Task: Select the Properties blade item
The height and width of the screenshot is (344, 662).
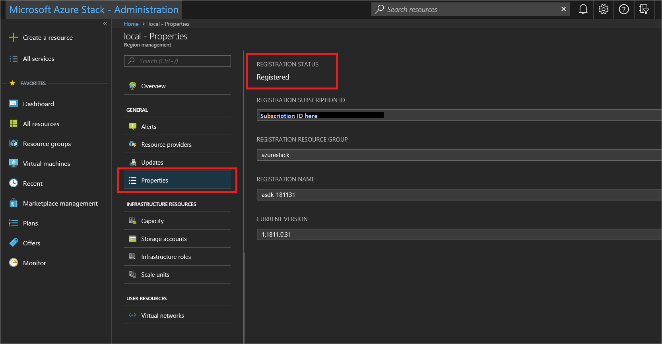Action: click(177, 180)
